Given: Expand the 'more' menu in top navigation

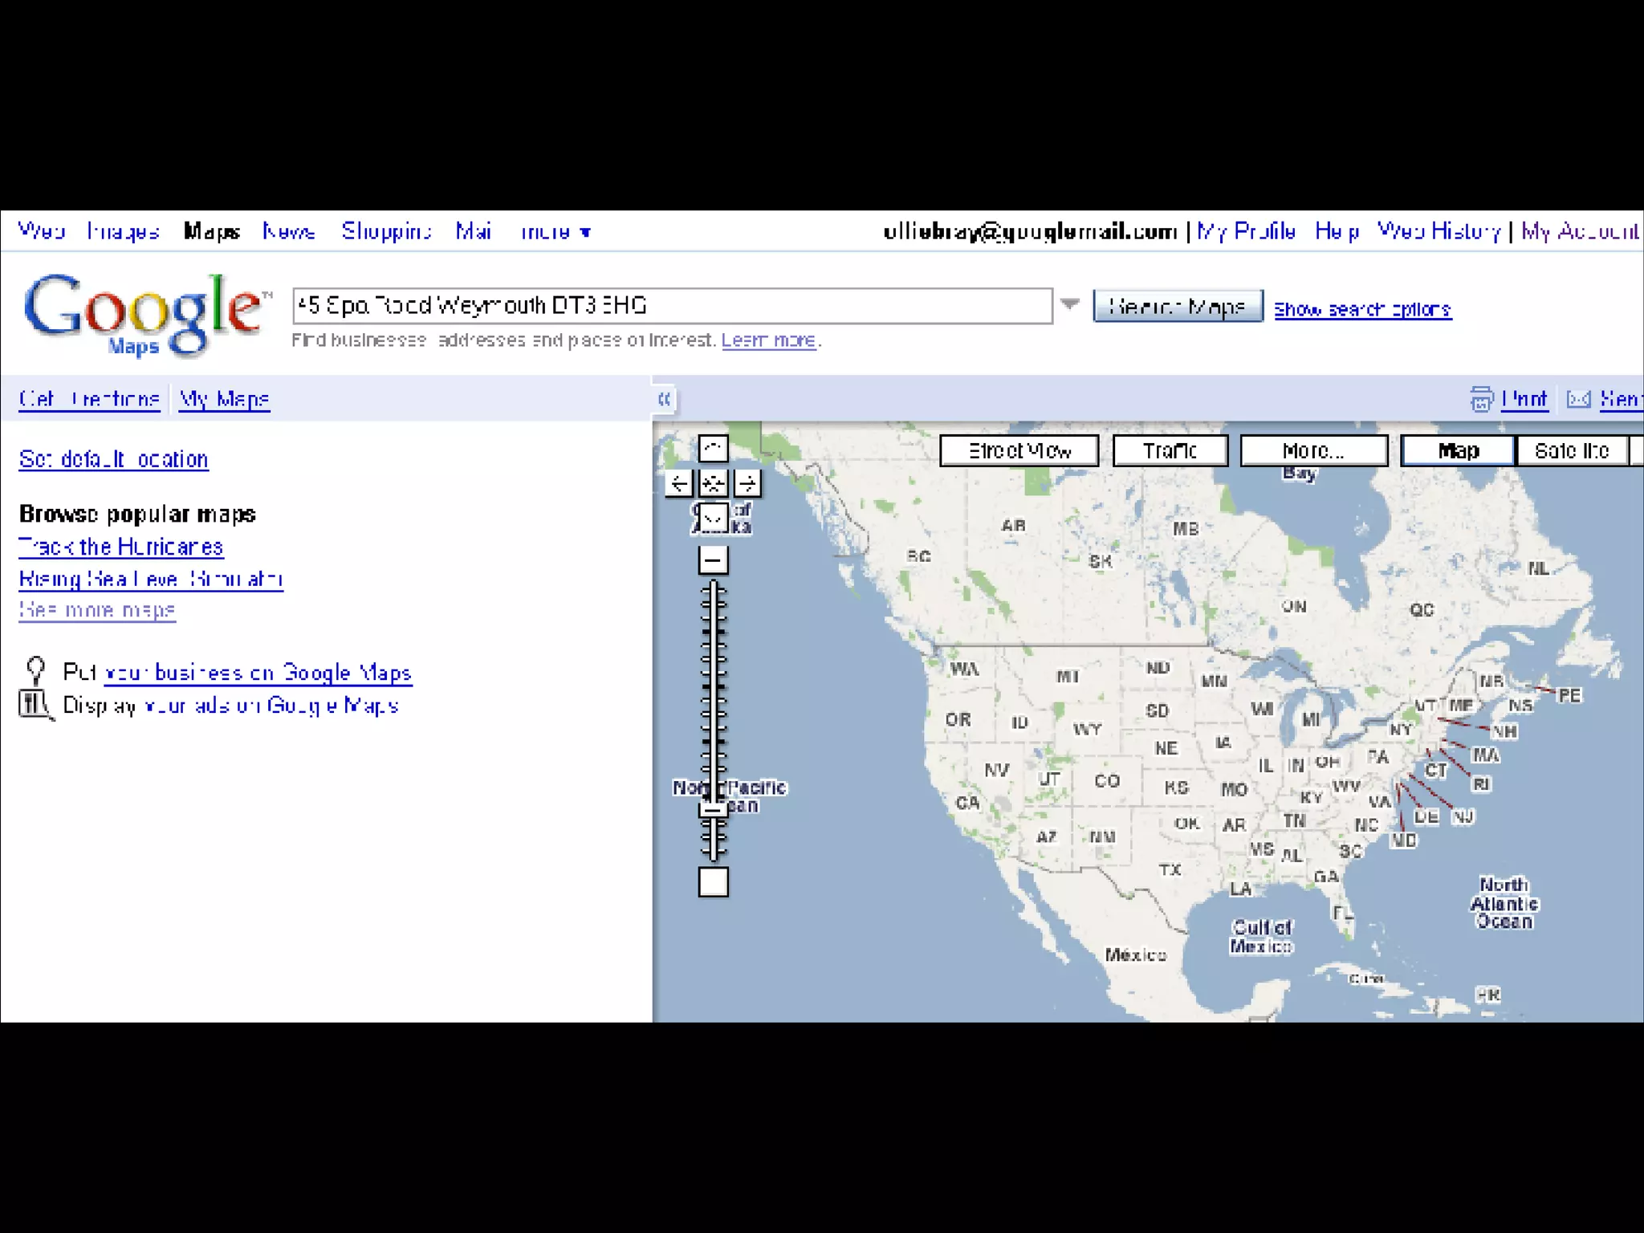Looking at the screenshot, I should [555, 232].
